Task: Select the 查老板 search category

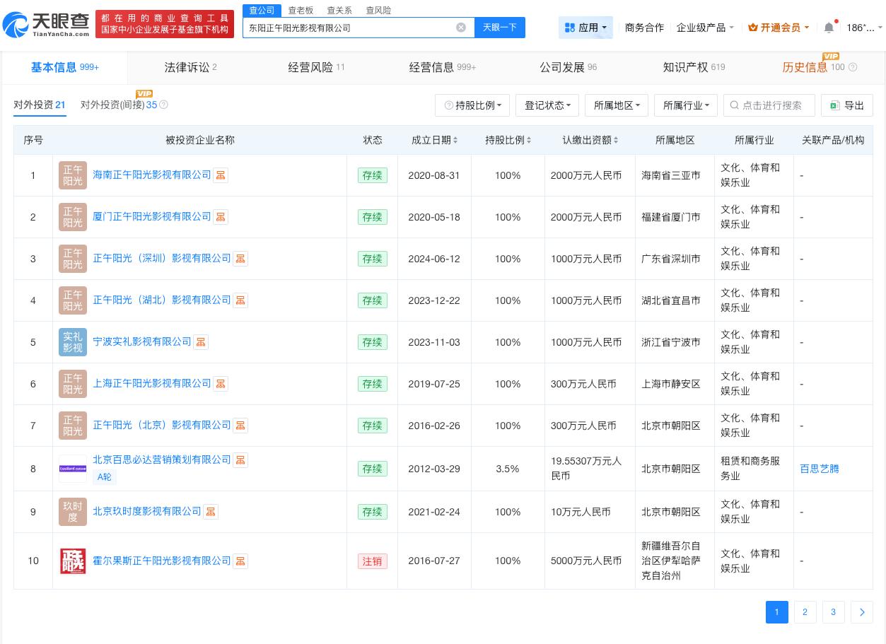Action: (301, 10)
